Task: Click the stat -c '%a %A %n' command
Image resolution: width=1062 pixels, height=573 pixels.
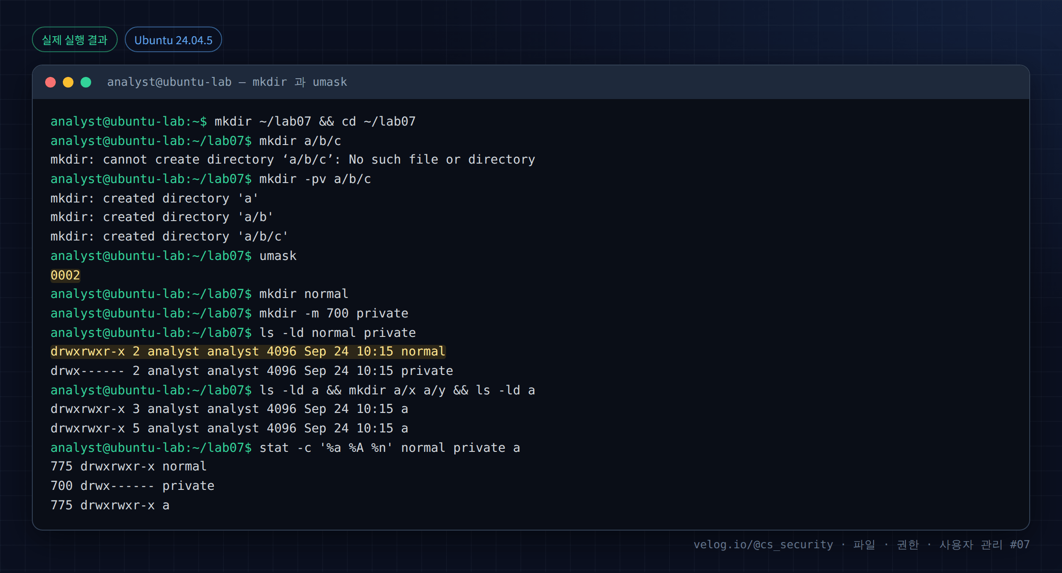Action: tap(285, 448)
